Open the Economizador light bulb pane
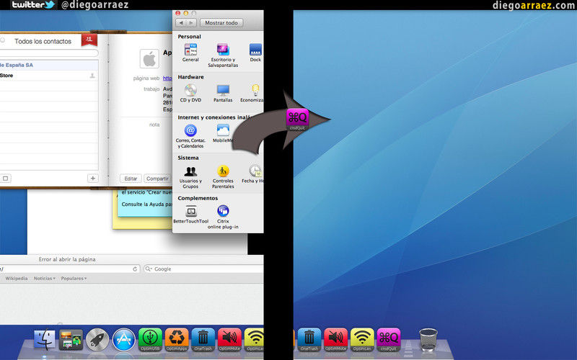 pos(252,94)
